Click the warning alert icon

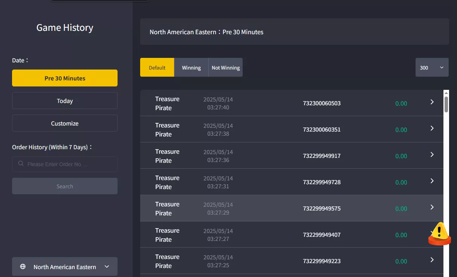pos(439,233)
